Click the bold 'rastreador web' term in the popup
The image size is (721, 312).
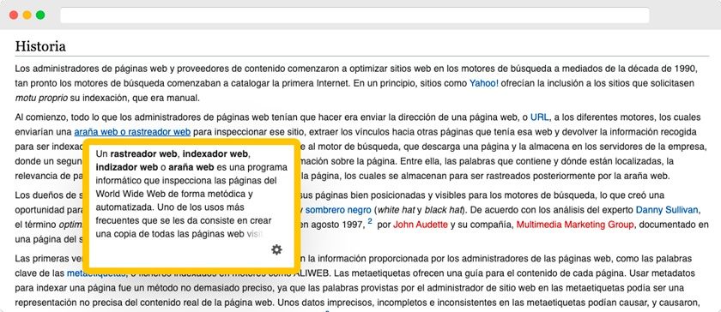(143, 153)
